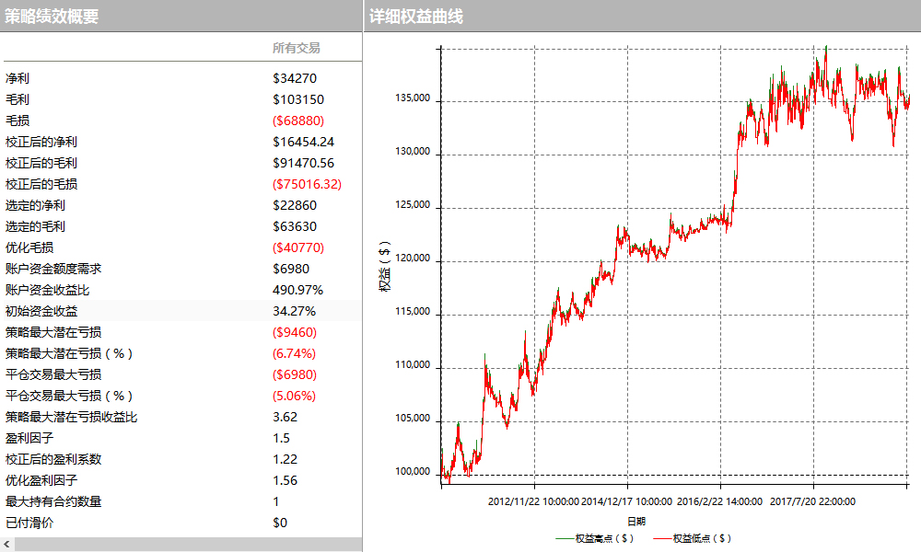Viewport: 921px width, 552px height.
Task: Click the 账户资金收益比 value 490.97%
Action: pyautogui.click(x=297, y=290)
